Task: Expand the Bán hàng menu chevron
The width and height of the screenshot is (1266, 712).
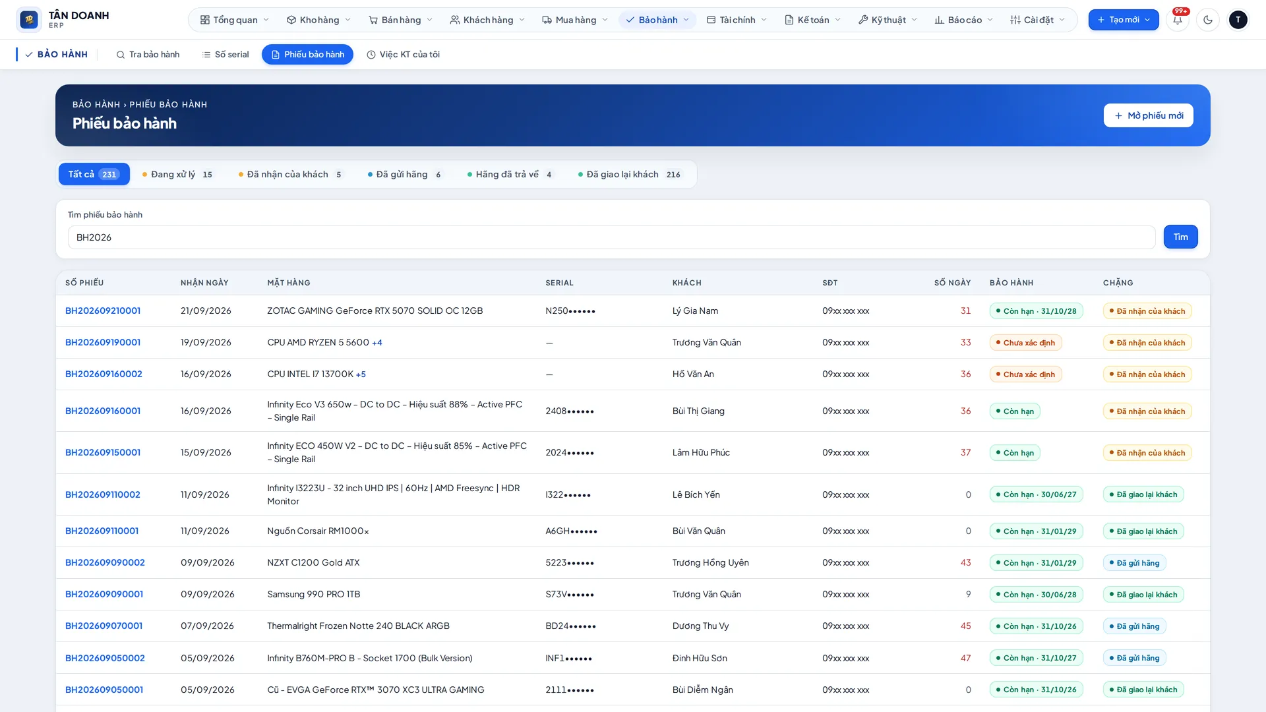Action: (x=430, y=20)
